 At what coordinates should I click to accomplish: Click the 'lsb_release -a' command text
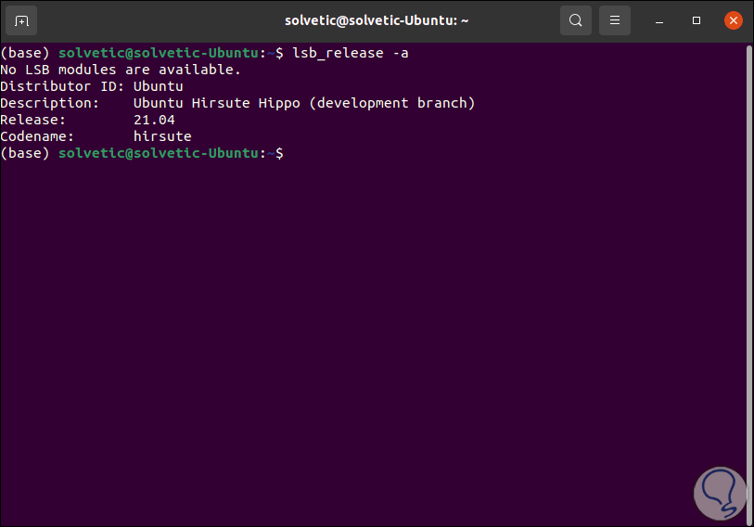(351, 53)
